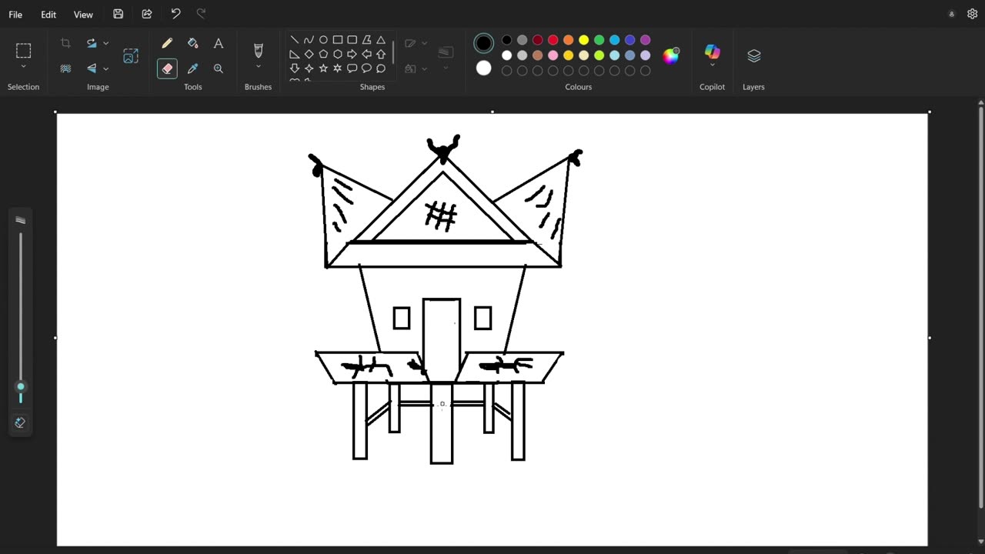Click the Flip image icon
Image resolution: width=985 pixels, height=554 pixels.
tap(92, 68)
